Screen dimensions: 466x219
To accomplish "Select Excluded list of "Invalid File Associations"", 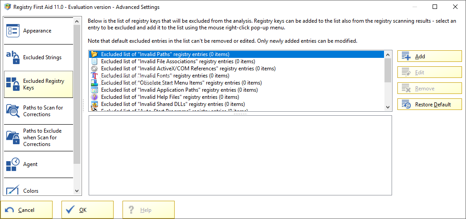I will tap(237, 61).
